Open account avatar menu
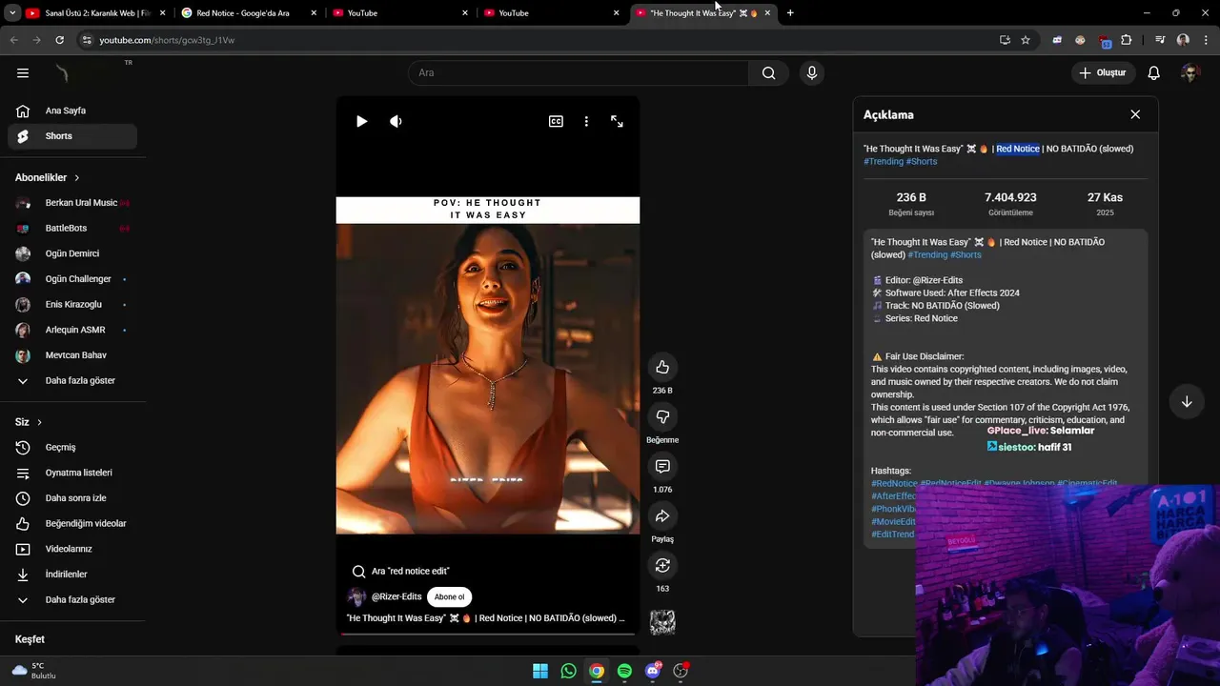This screenshot has height=686, width=1220. 1189,72
